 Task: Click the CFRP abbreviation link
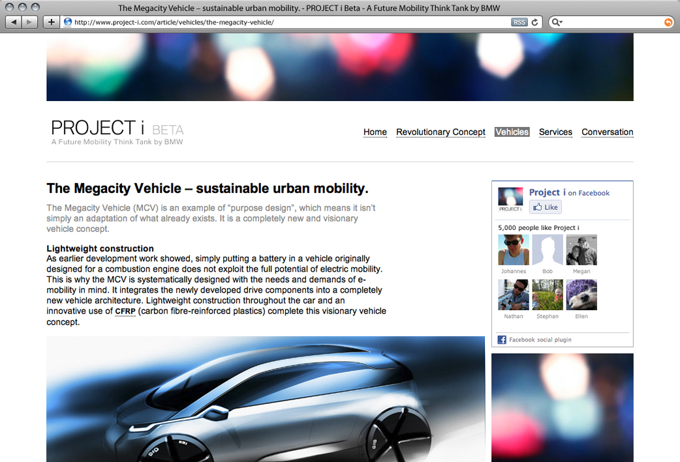coord(125,311)
